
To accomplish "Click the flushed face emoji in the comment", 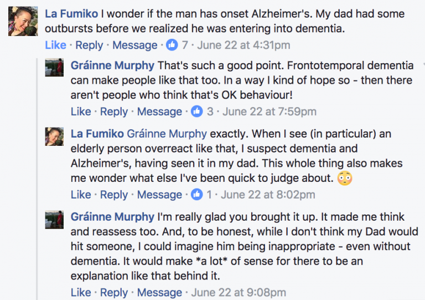I will coord(345,179).
